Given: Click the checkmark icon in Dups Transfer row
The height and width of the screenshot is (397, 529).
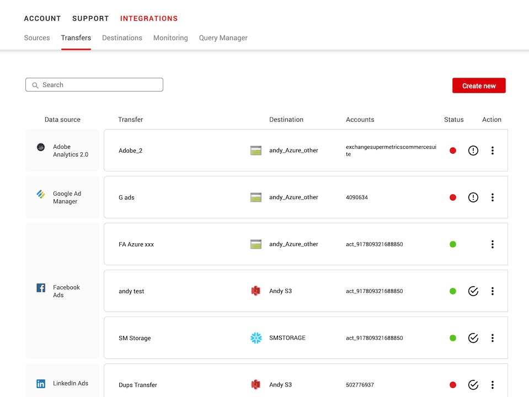Looking at the screenshot, I should pos(473,385).
